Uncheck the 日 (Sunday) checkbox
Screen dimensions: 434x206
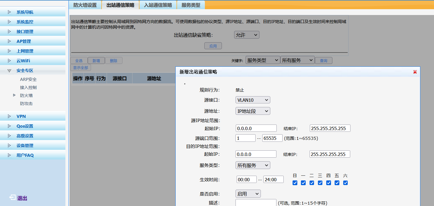[295, 183]
